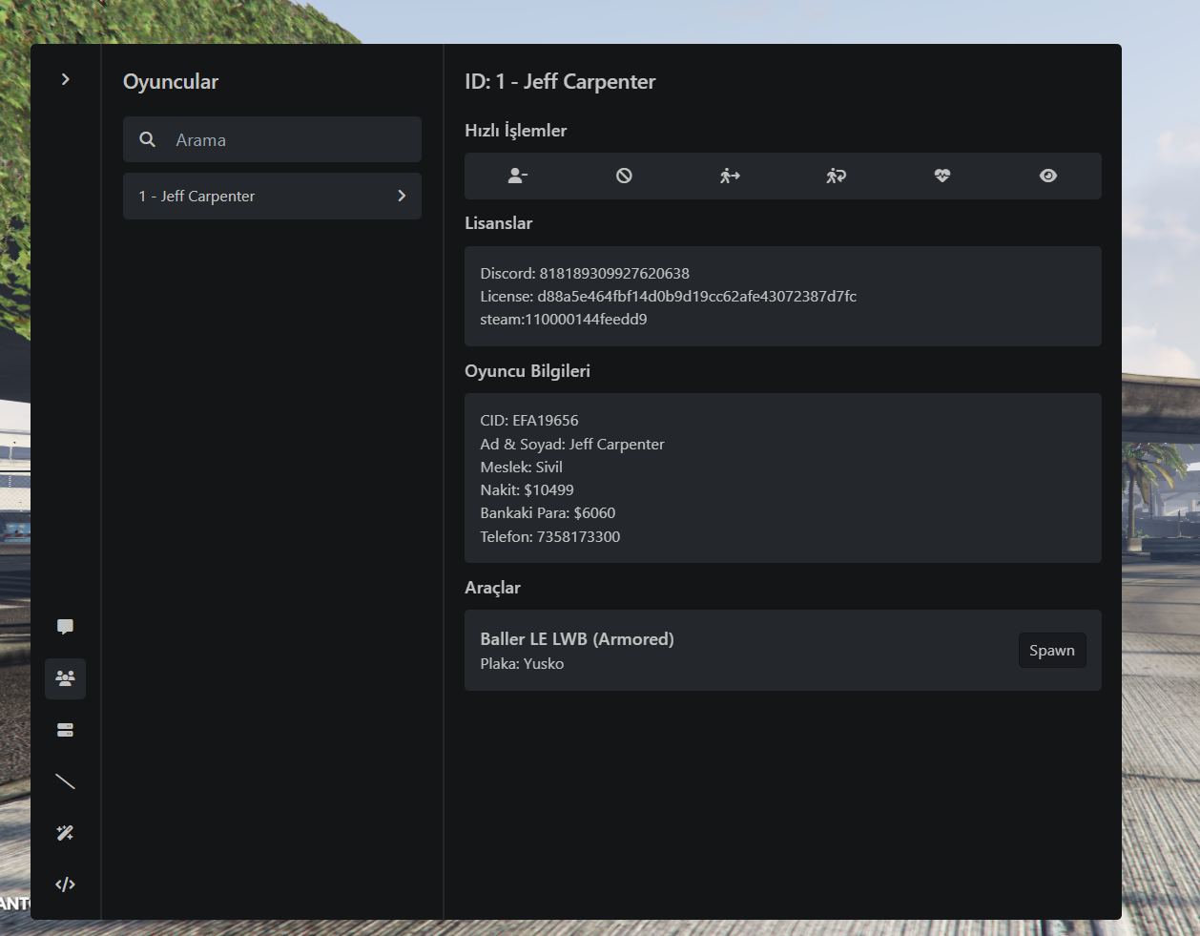Ban the player with the prohibited icon

[624, 176]
